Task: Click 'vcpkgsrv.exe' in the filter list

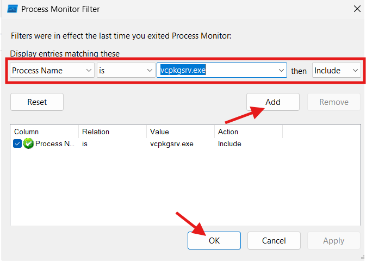Action: point(171,144)
